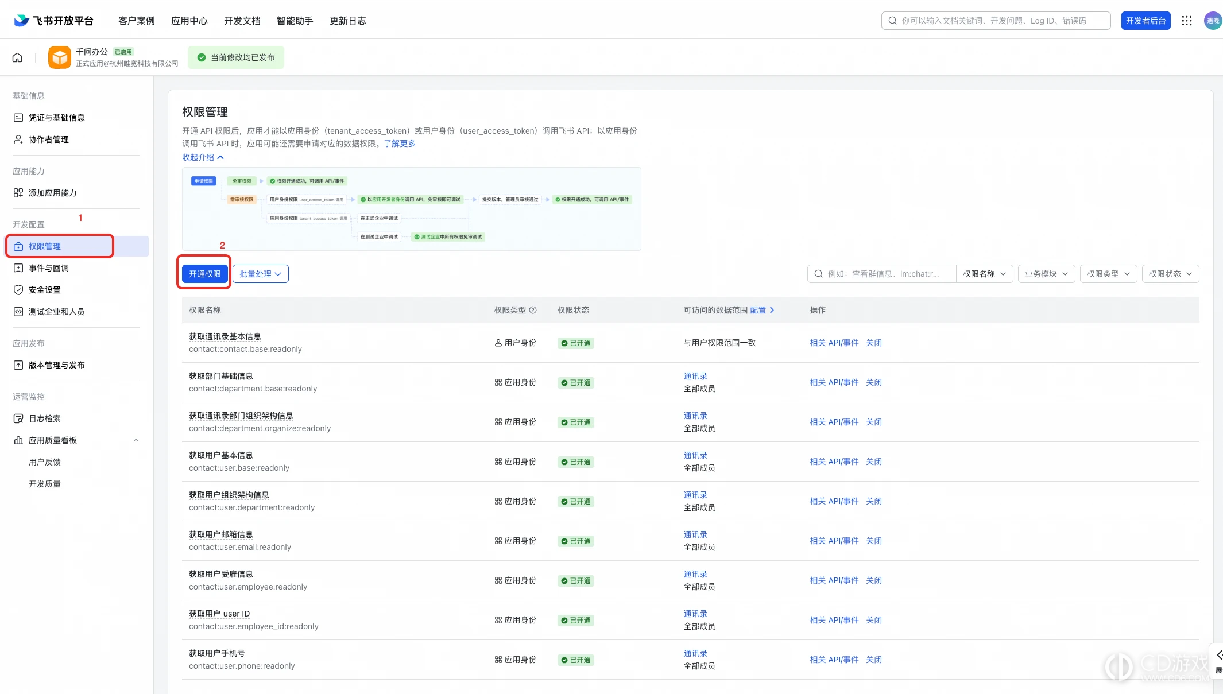Open the 业务模块 filter dropdown
Screen dimensions: 1223x694
(x=1046, y=274)
